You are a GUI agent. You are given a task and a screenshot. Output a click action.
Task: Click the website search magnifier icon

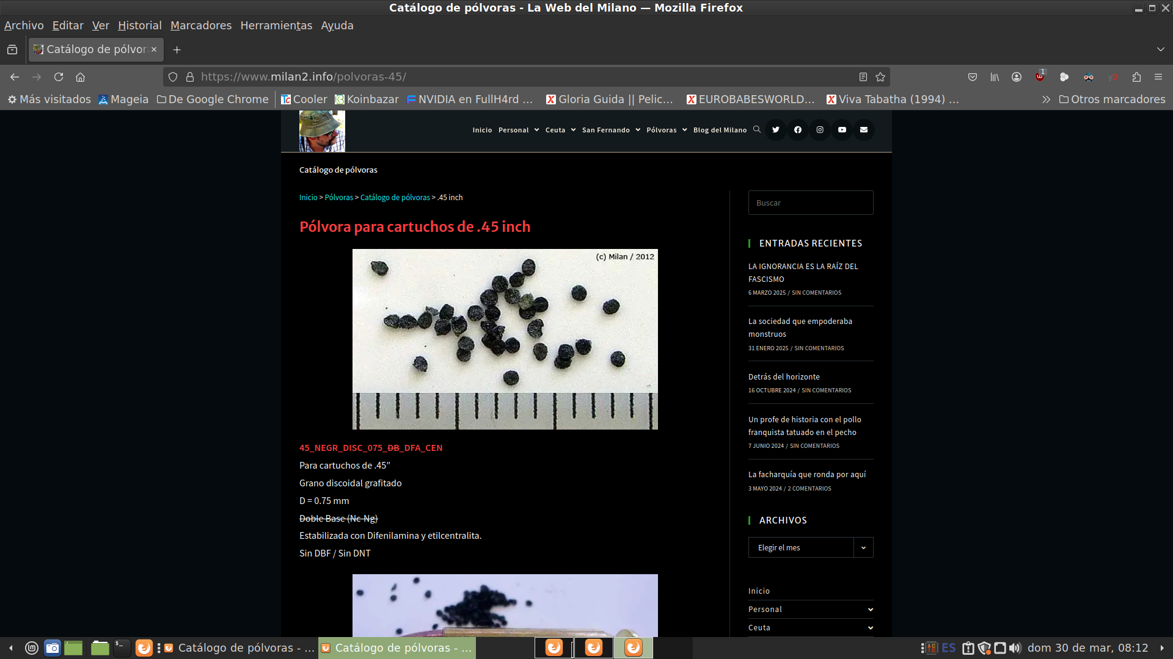[756, 129]
